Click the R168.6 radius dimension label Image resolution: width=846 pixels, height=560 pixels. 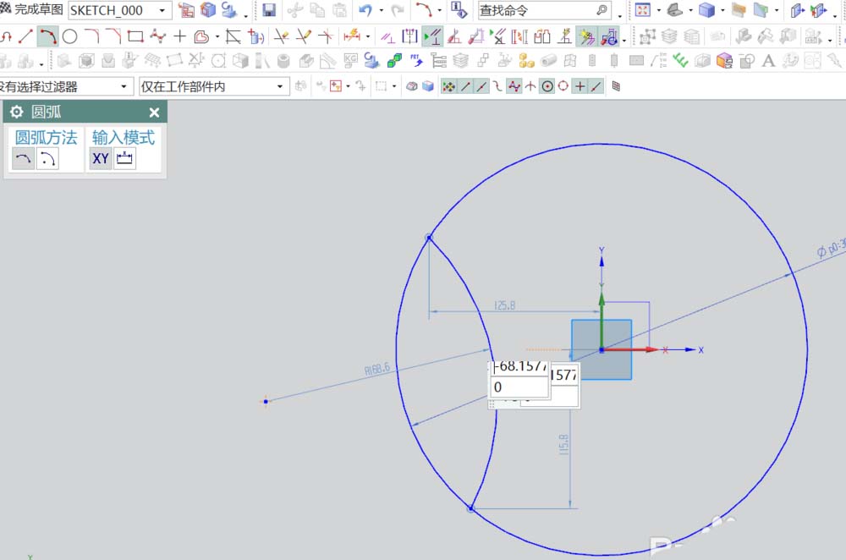coord(377,369)
